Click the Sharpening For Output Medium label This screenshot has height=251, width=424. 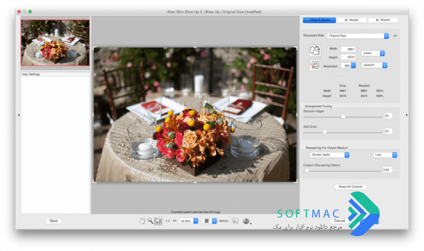[327, 148]
